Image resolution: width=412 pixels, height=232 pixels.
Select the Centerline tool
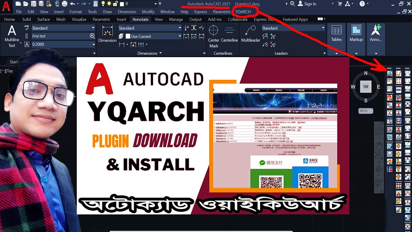tap(229, 34)
